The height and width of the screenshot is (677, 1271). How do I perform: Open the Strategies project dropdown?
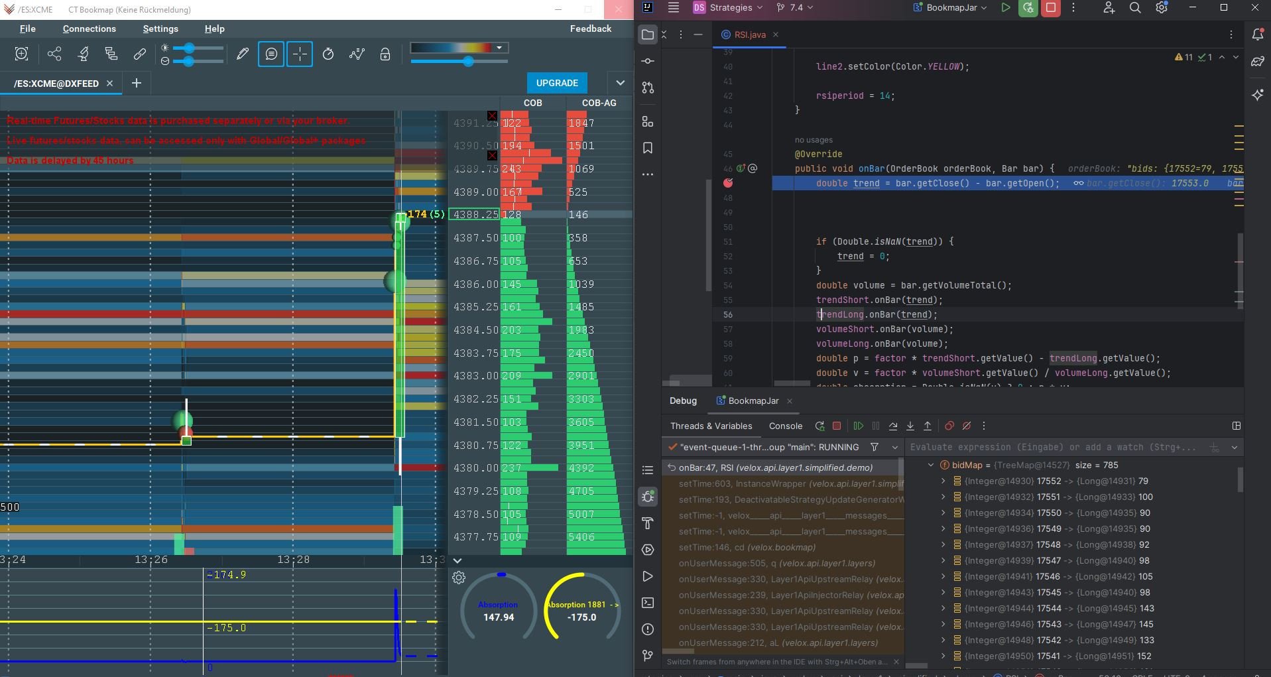point(727,8)
